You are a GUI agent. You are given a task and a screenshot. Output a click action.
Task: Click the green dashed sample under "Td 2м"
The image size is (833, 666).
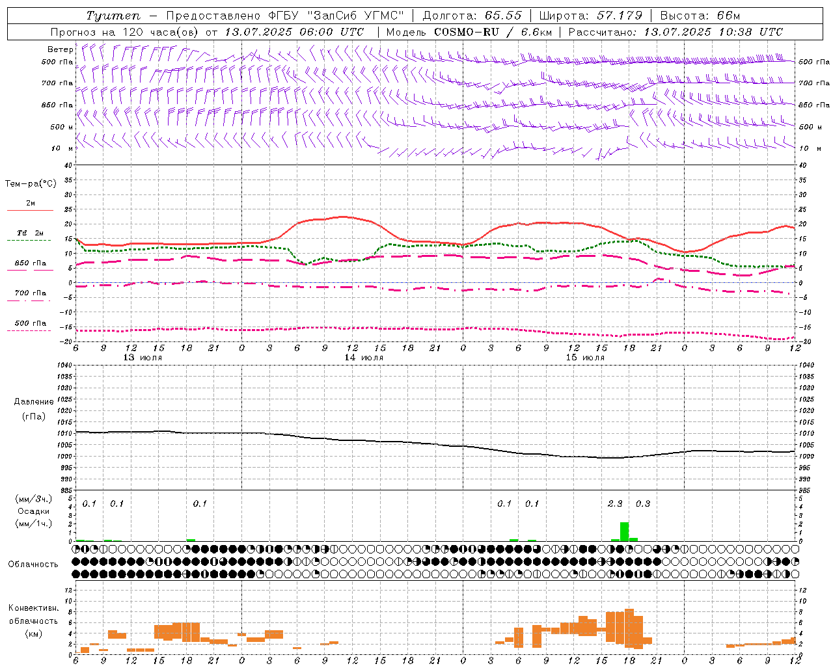coord(29,240)
